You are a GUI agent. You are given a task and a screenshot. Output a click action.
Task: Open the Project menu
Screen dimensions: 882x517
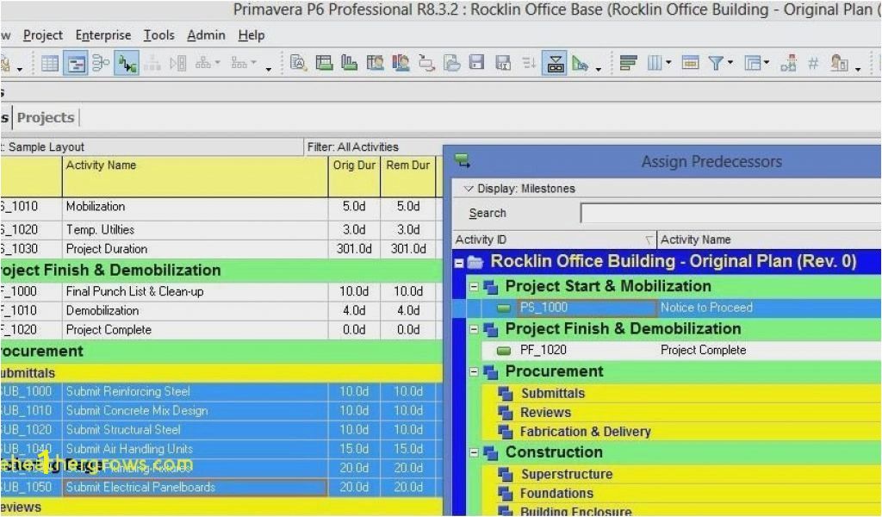point(43,34)
